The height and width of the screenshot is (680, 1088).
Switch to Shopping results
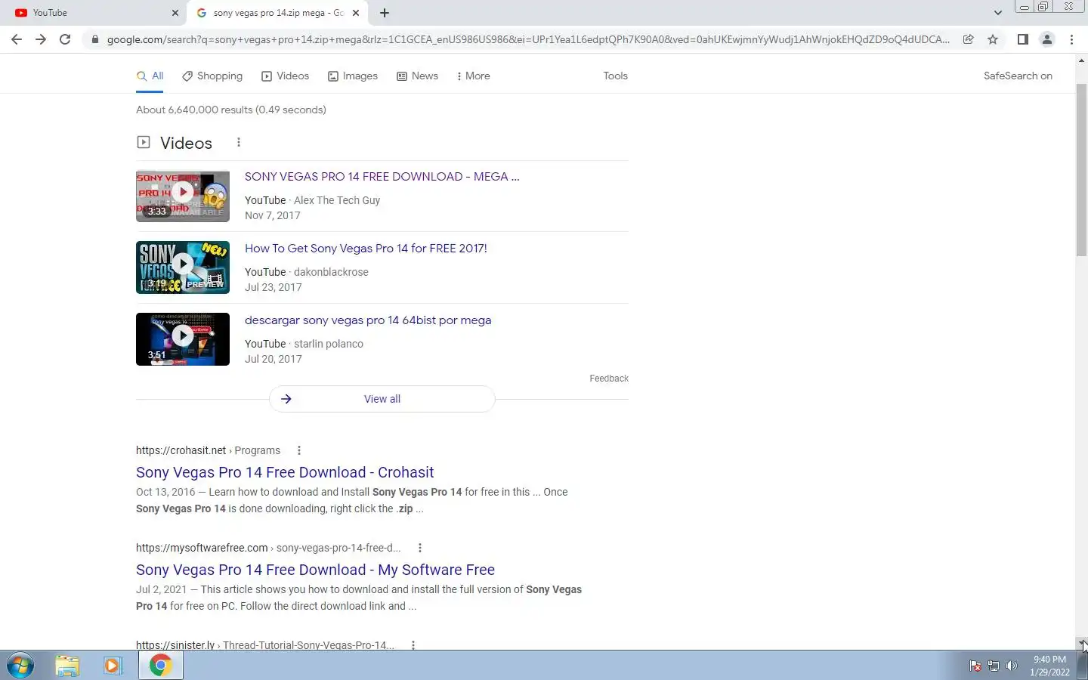(212, 76)
